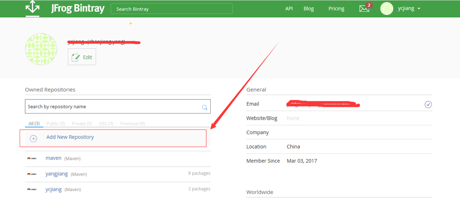
Task: Click the 'General' section heading
Action: pyautogui.click(x=256, y=89)
